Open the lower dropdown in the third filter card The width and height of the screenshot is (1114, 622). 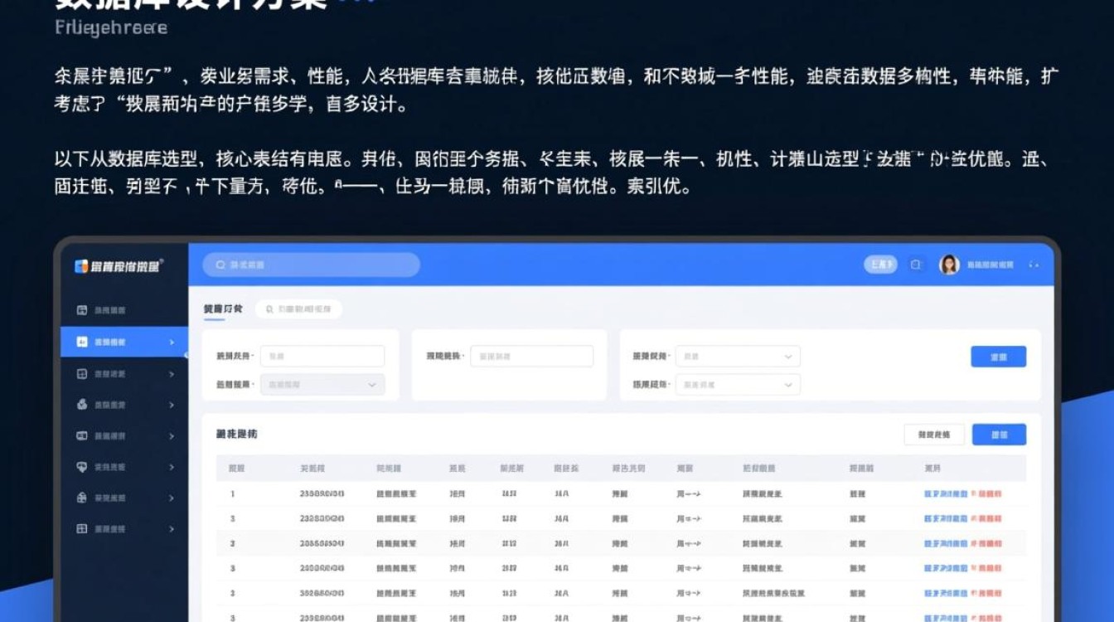pyautogui.click(x=738, y=385)
